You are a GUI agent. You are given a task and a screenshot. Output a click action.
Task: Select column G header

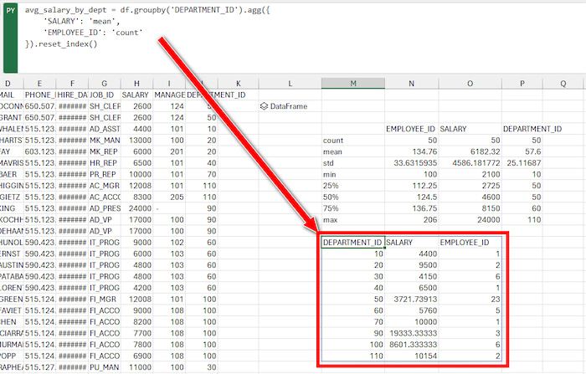point(103,84)
